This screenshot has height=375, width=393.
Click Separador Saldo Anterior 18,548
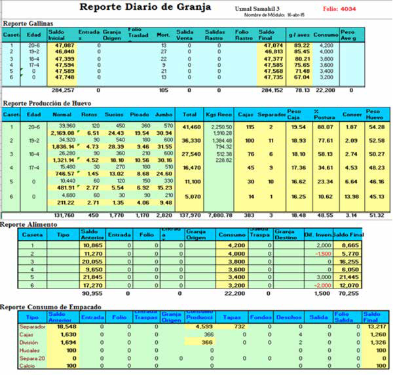[x=66, y=326]
